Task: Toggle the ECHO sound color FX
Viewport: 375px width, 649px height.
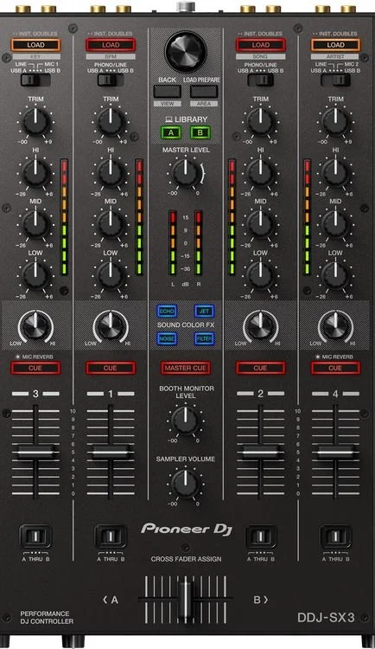Action: [x=167, y=312]
